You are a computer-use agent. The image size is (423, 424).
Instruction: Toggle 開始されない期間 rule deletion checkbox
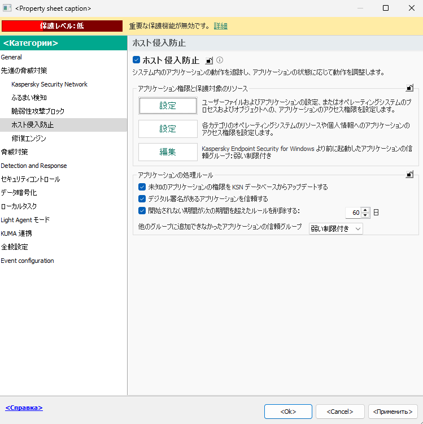tap(142, 211)
